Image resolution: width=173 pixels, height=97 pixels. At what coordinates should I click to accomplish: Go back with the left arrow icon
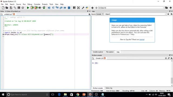pyautogui.click(x=92, y=8)
